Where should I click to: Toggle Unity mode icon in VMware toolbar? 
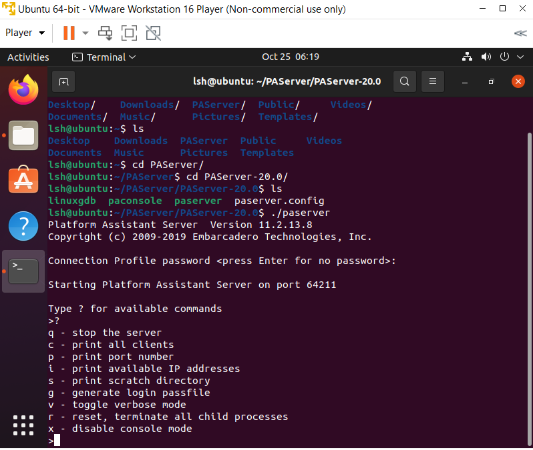pyautogui.click(x=154, y=33)
